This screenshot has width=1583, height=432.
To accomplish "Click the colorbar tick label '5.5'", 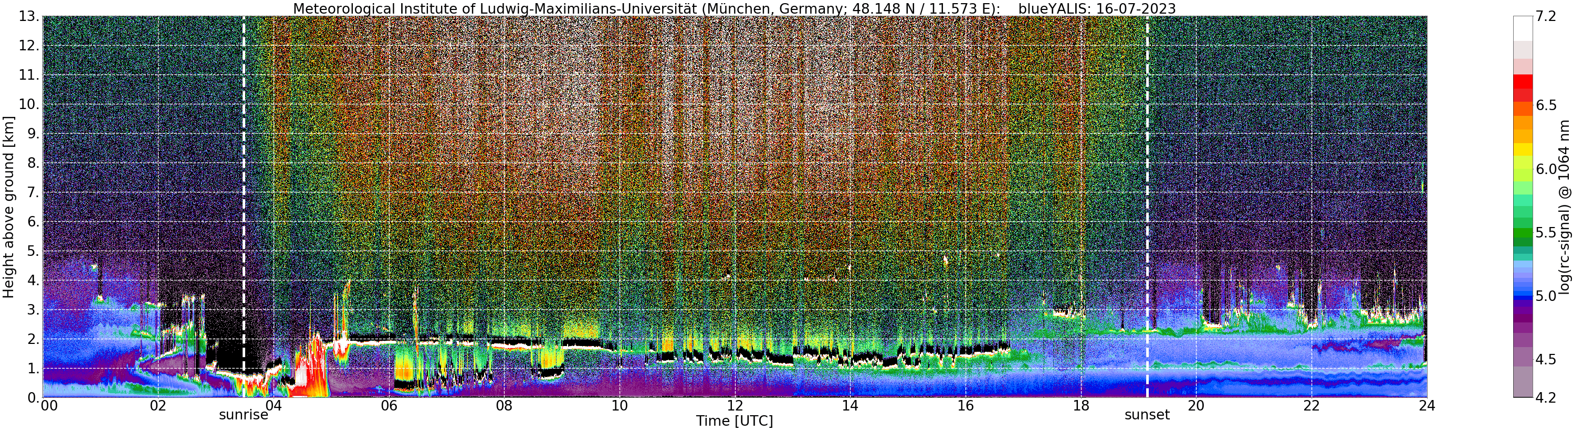I will point(1546,233).
